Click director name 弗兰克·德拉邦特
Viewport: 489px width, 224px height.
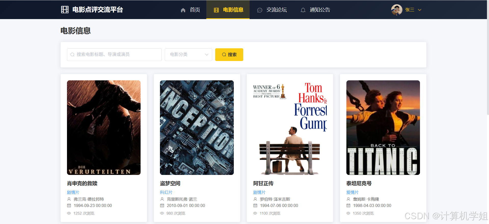89,199
